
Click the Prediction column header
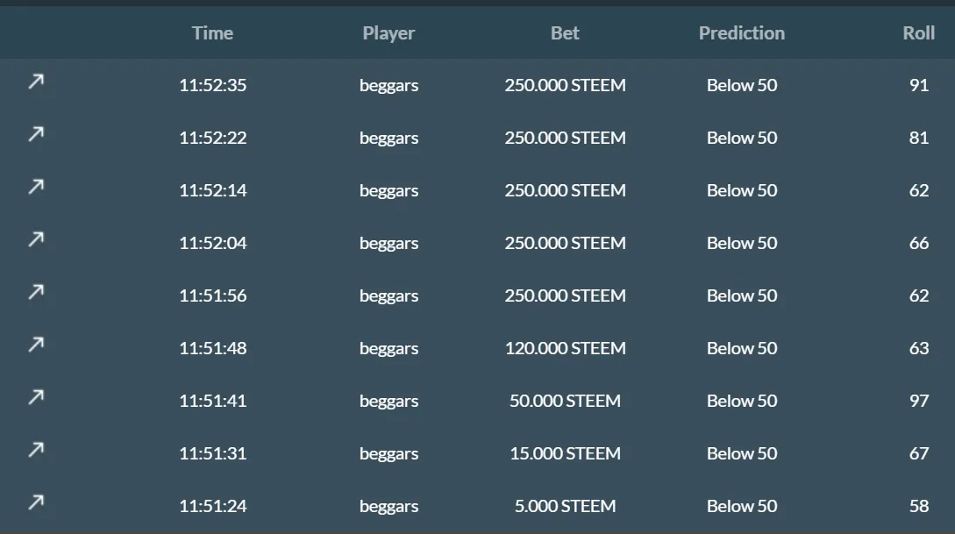[x=742, y=32]
